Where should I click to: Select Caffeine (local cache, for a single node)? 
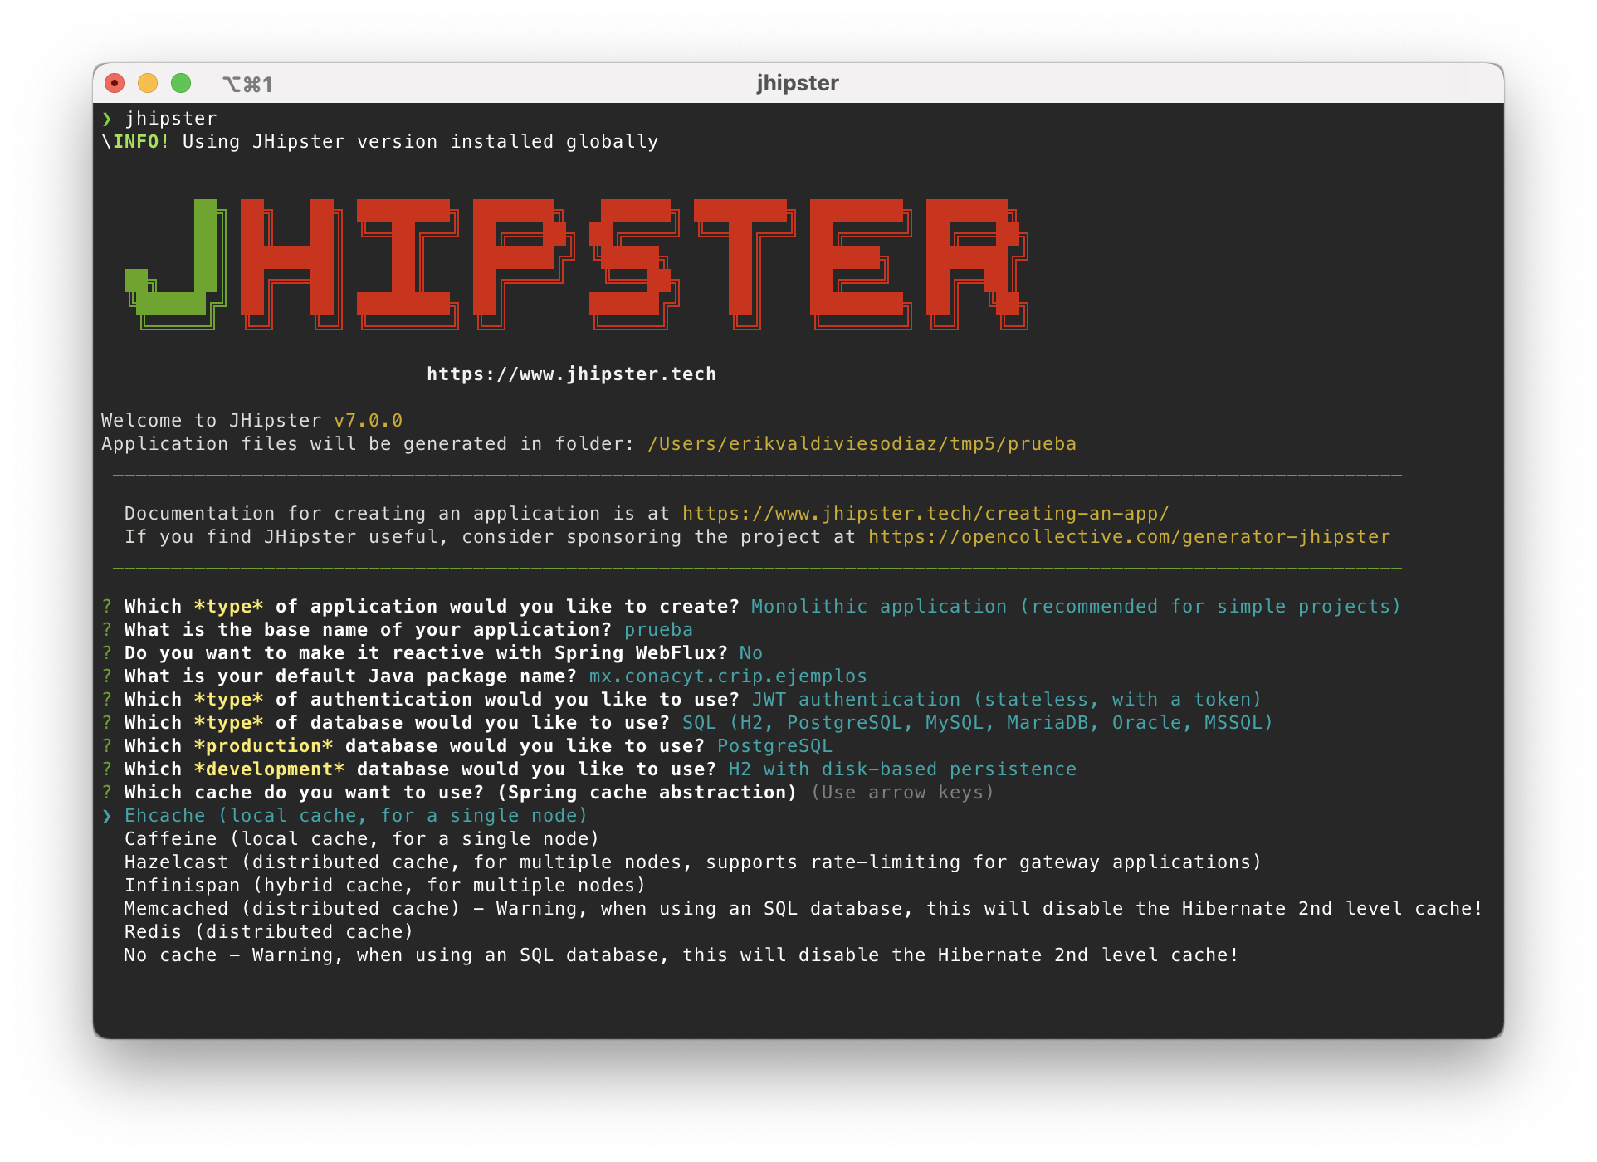click(x=362, y=839)
